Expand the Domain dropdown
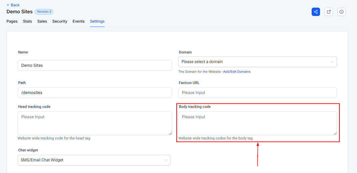 tap(257, 62)
